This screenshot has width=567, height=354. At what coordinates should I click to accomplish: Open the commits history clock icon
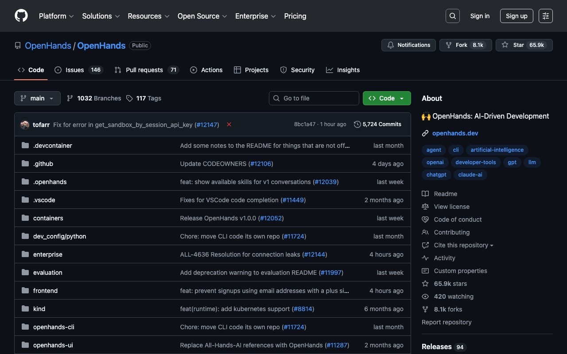click(357, 124)
